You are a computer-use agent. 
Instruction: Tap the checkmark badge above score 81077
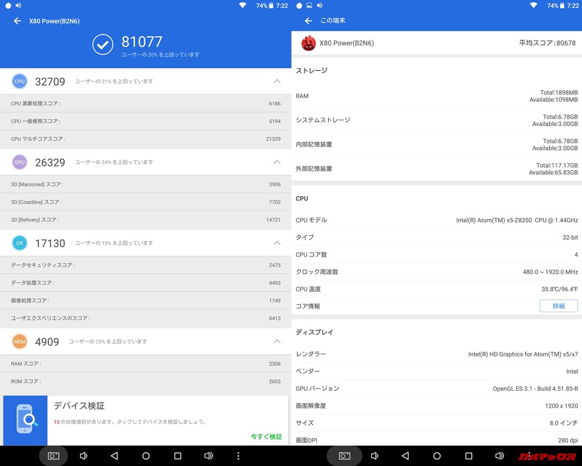pos(103,44)
